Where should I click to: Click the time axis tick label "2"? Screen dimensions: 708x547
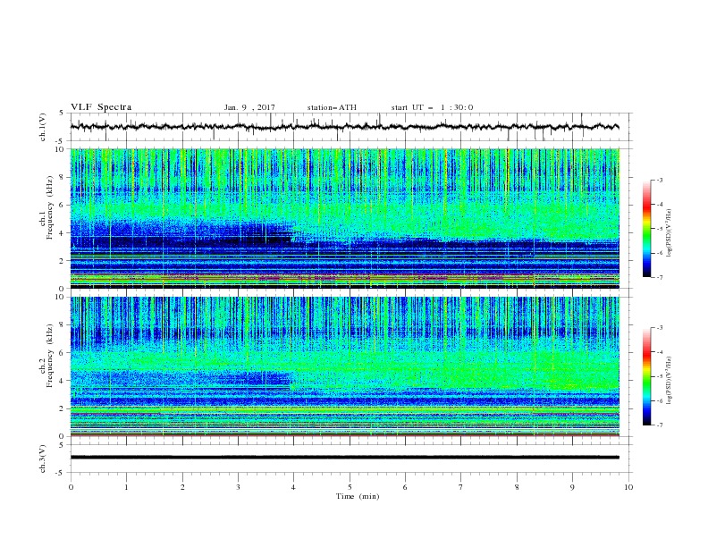pos(182,487)
